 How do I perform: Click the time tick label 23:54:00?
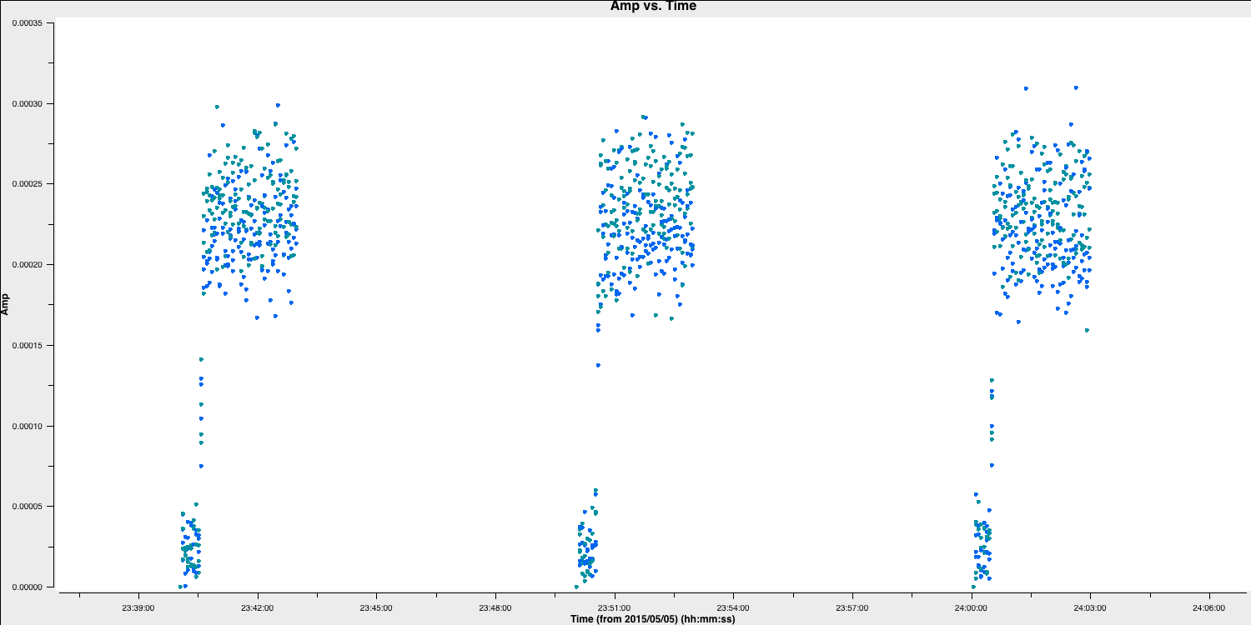click(x=734, y=607)
